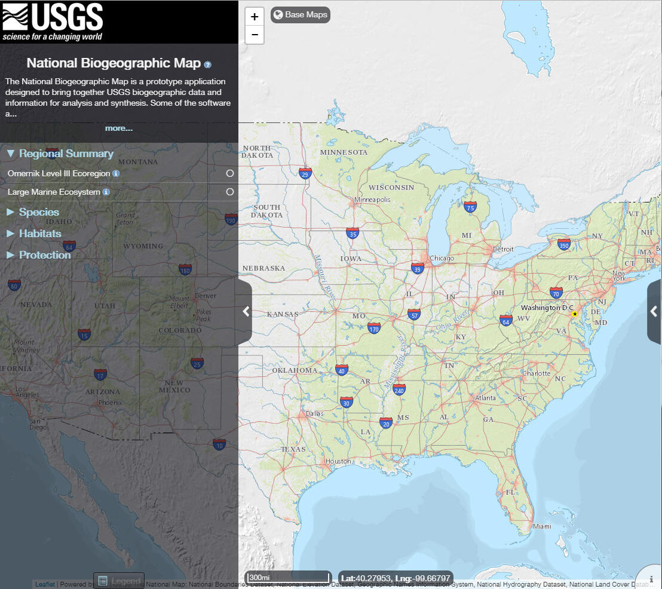Click the Leaflet attribution link

pyautogui.click(x=44, y=584)
